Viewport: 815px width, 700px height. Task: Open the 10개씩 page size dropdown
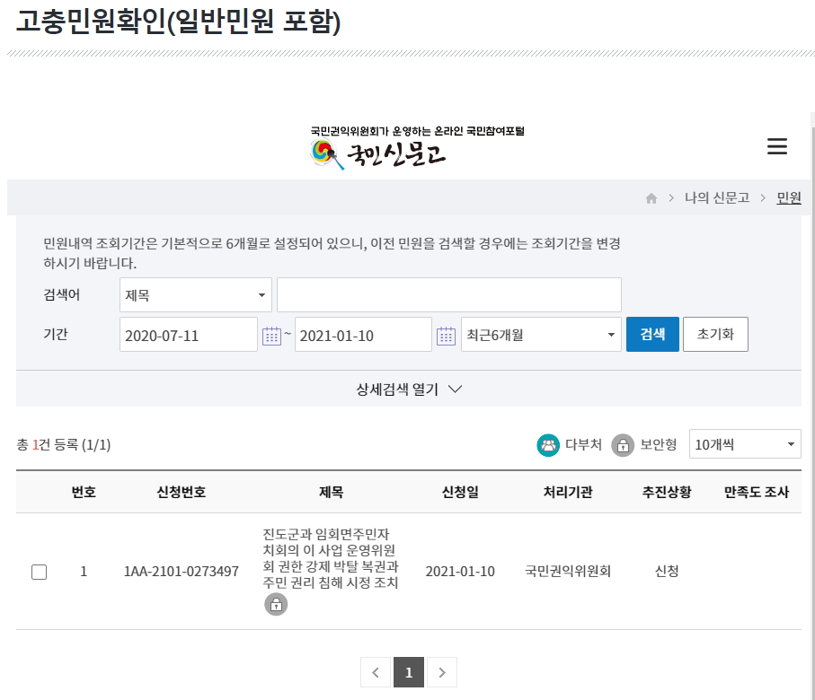coord(744,444)
